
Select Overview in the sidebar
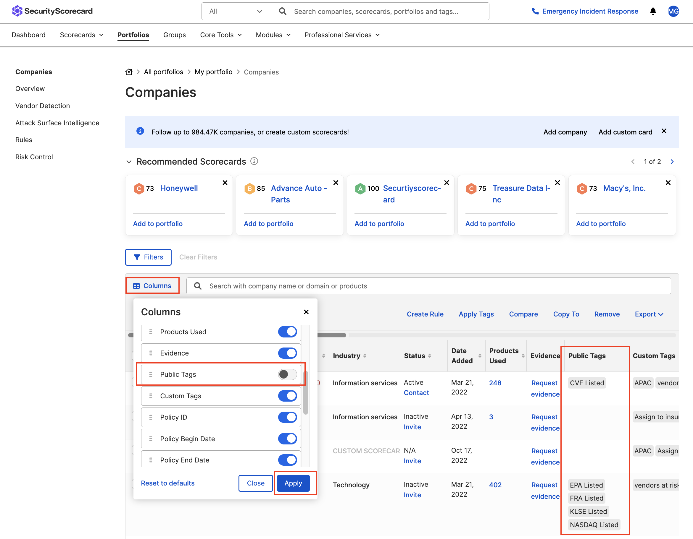pyautogui.click(x=30, y=89)
